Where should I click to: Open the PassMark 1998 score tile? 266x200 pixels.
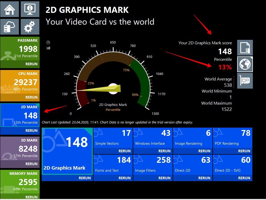pyautogui.click(x=20, y=49)
